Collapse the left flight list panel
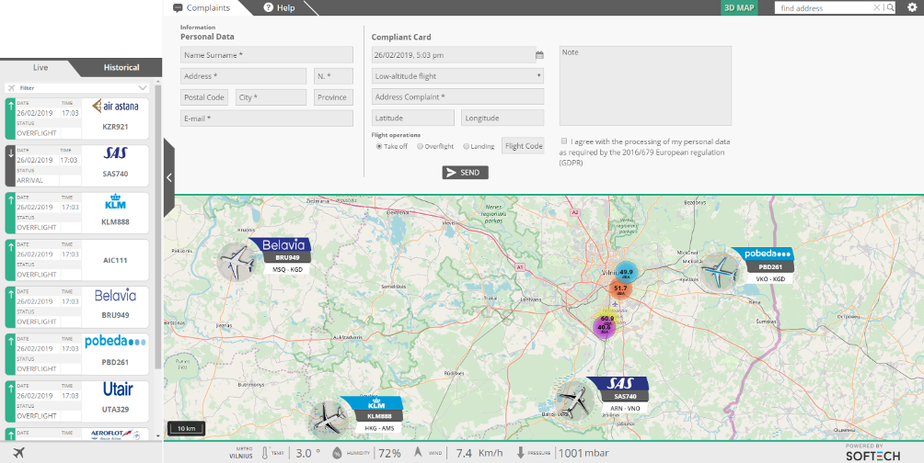The image size is (924, 463). pyautogui.click(x=169, y=178)
